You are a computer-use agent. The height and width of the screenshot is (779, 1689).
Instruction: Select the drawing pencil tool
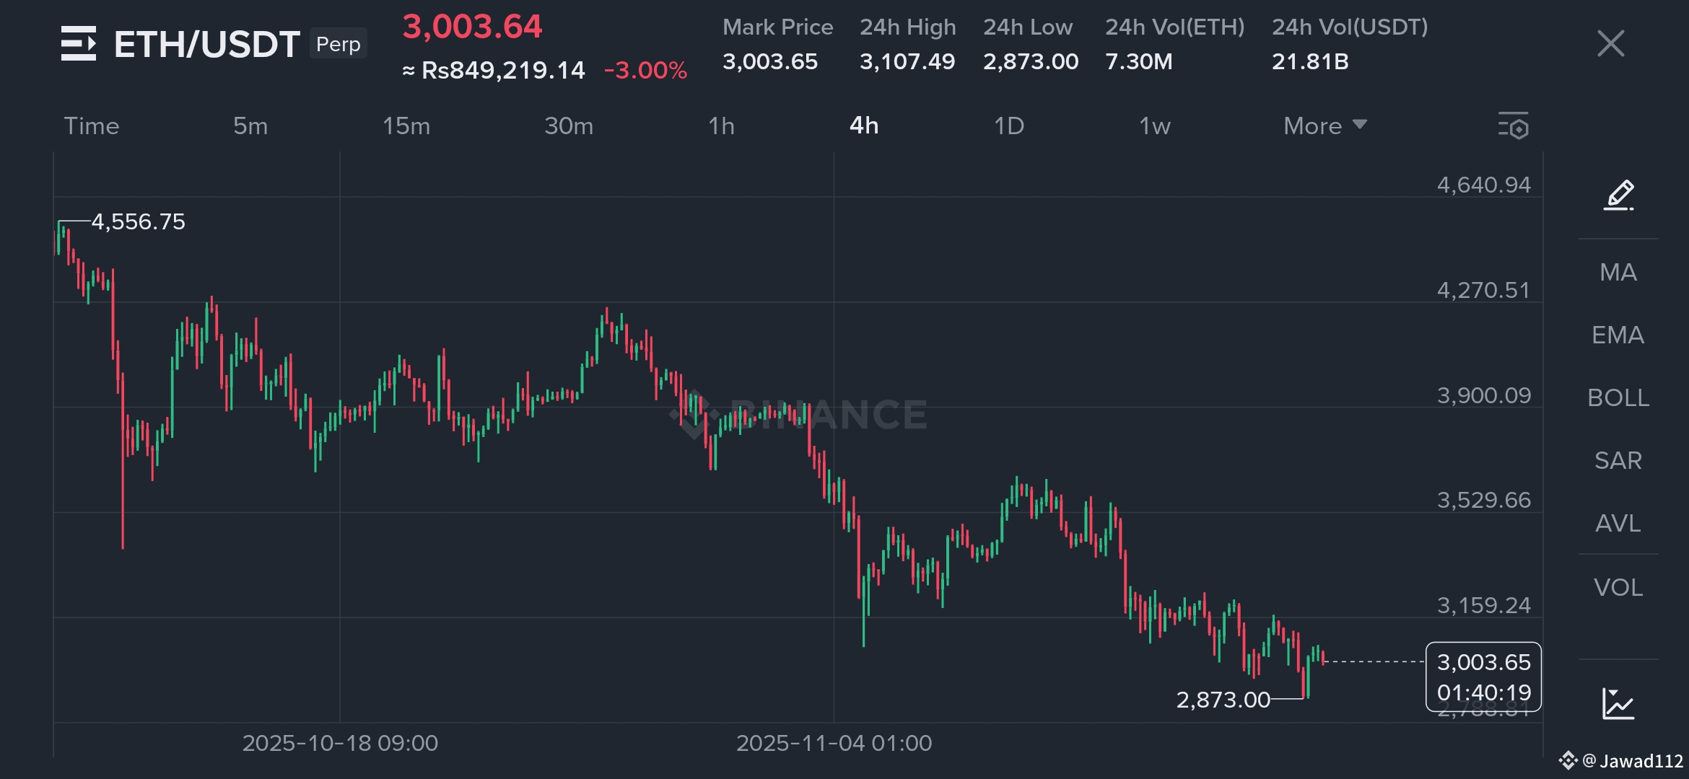(1618, 195)
